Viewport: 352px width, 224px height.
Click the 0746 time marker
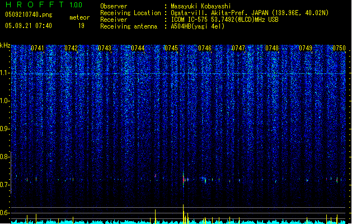click(x=205, y=48)
